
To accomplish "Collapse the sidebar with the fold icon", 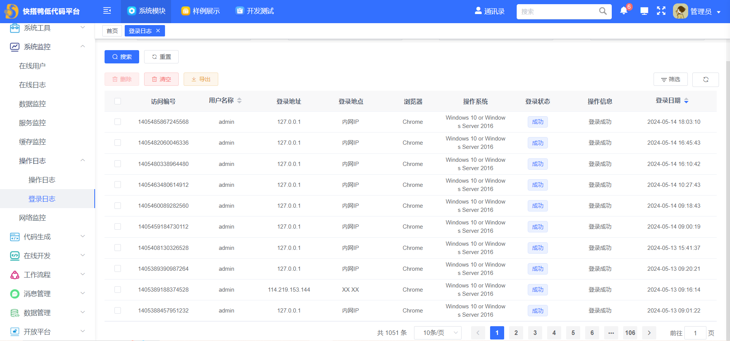I will pos(107,11).
